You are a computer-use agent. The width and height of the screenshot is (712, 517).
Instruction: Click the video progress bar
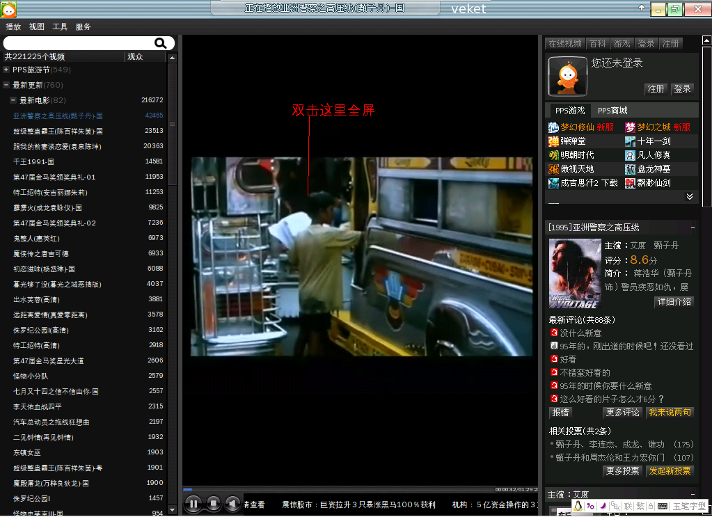[x=339, y=490]
